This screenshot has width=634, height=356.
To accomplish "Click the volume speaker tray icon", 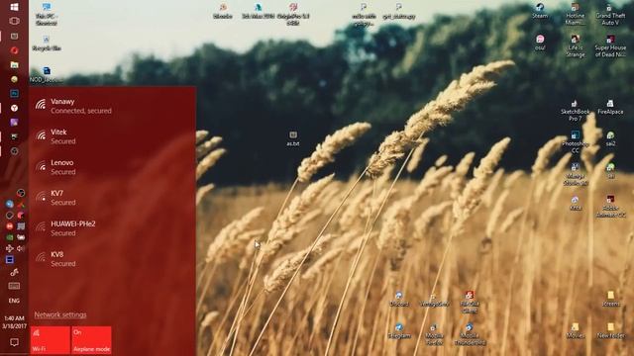I will [21, 248].
